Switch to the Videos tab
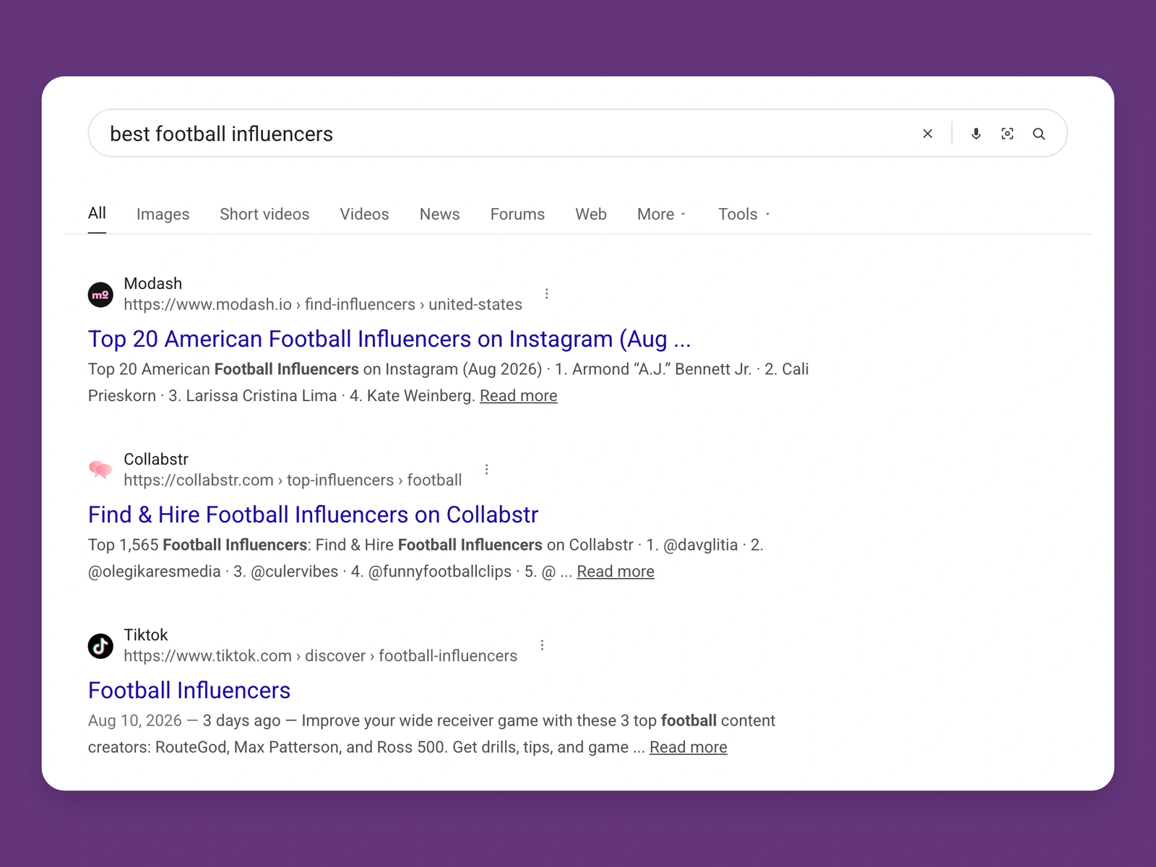This screenshot has width=1156, height=867. 364,215
